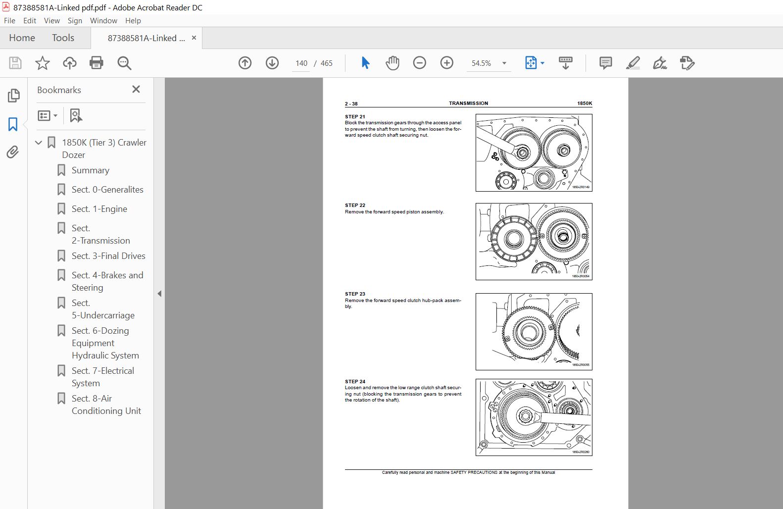Image resolution: width=783 pixels, height=509 pixels.
Task: Collapse the navigation pane with left arrow
Action: (x=159, y=294)
